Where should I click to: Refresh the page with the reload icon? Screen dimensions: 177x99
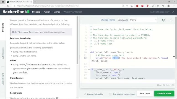8,6
